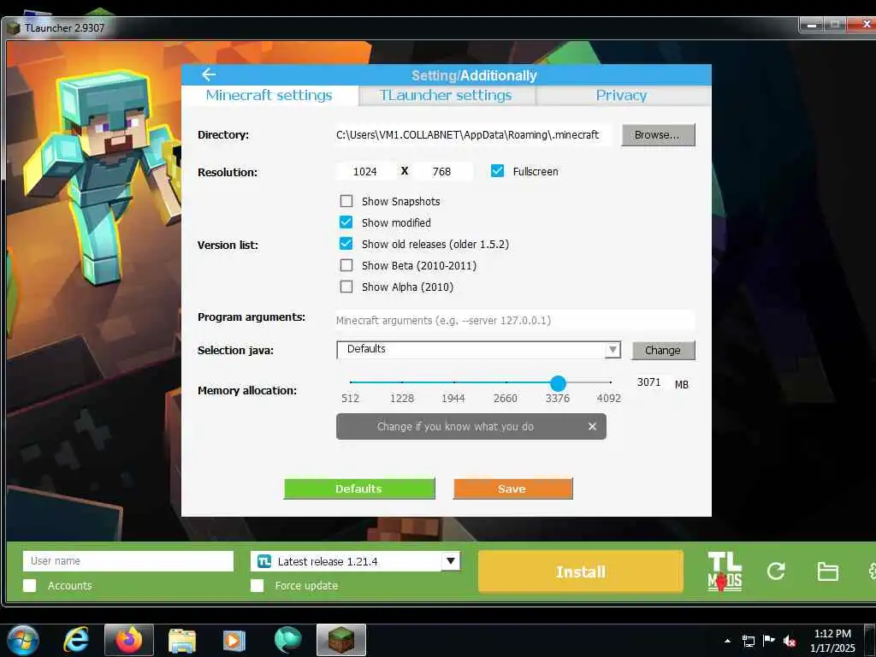
Task: Tick the Accounts checkbox
Action: [30, 585]
